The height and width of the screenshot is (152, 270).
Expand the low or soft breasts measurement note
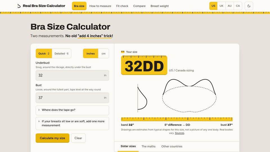[72, 123]
